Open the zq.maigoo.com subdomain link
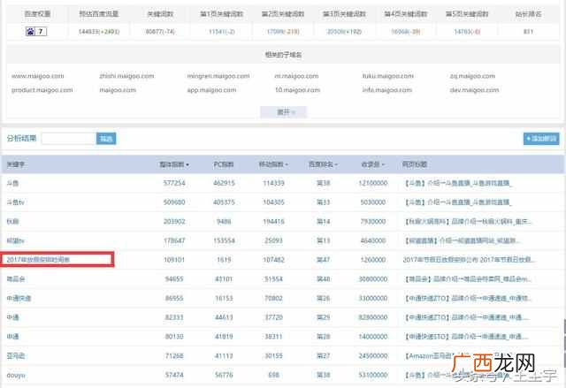Screen dimensions: 566x388 coord(472,76)
